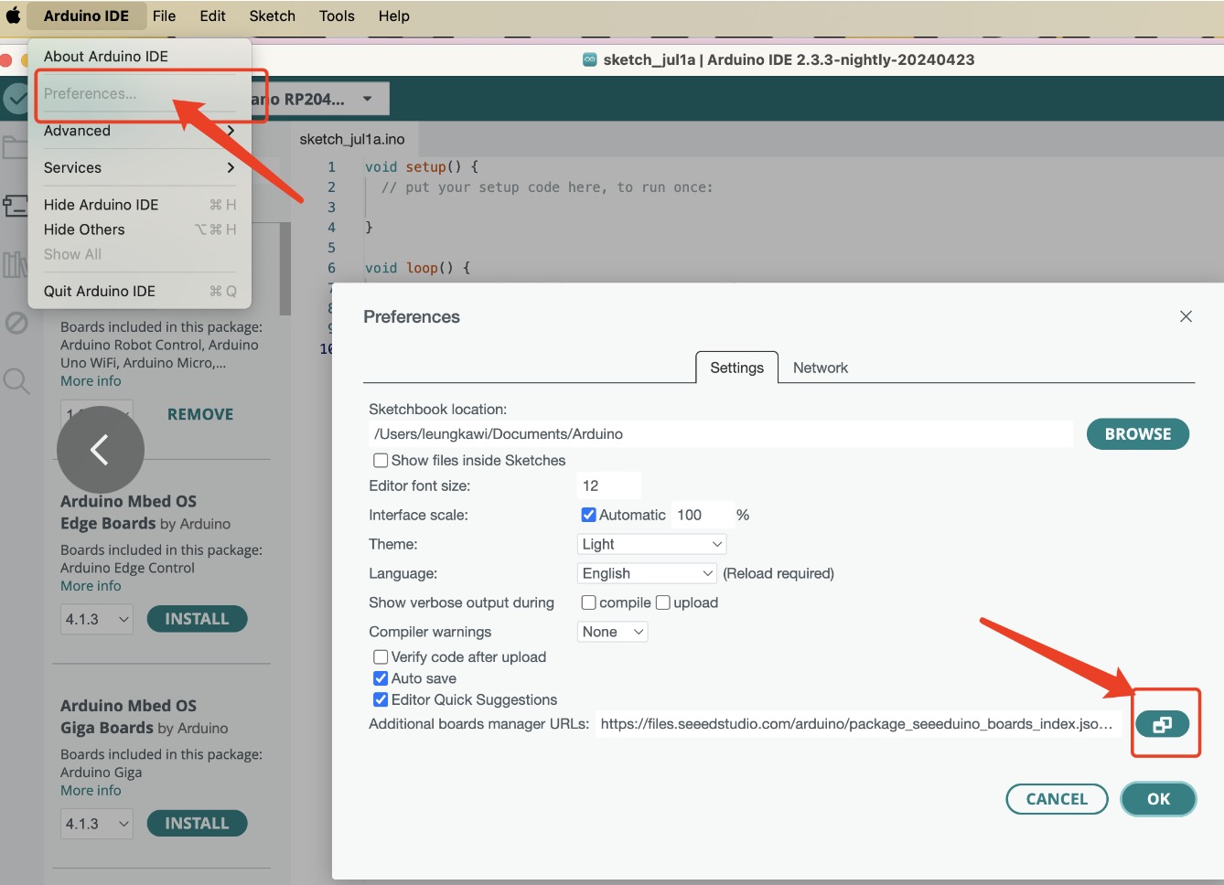Toggle Show files inside Sketches
The height and width of the screenshot is (885, 1224).
click(x=381, y=461)
